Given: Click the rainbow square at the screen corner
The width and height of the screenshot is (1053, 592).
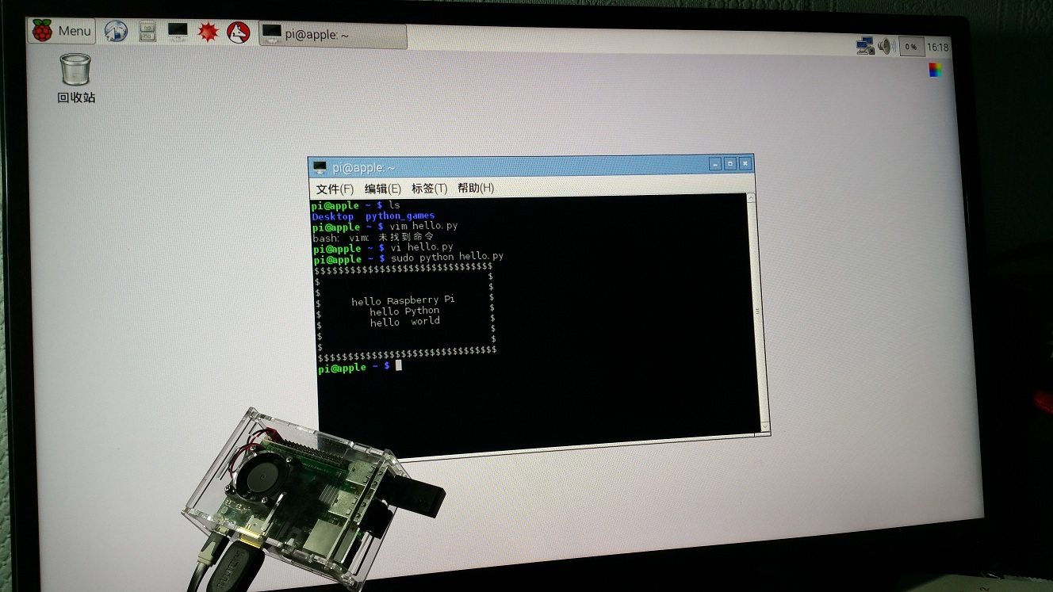Looking at the screenshot, I should click(936, 70).
